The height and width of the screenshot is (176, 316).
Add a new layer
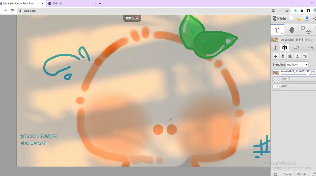tap(276, 56)
